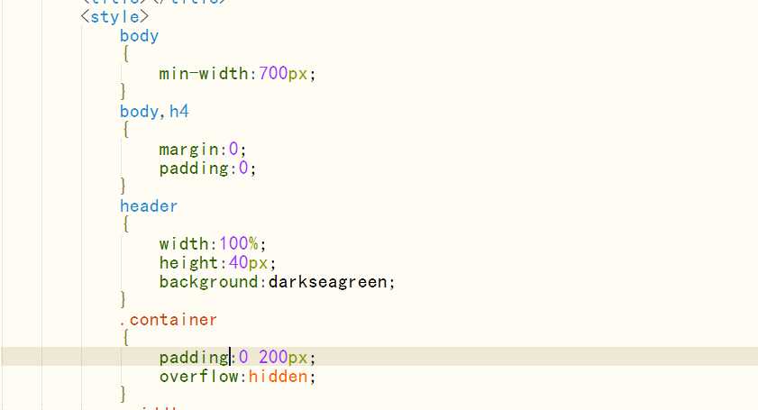Click the 'background:darkseagreen;' declaration
Image resolution: width=758 pixels, height=410 pixels.
[x=277, y=282]
